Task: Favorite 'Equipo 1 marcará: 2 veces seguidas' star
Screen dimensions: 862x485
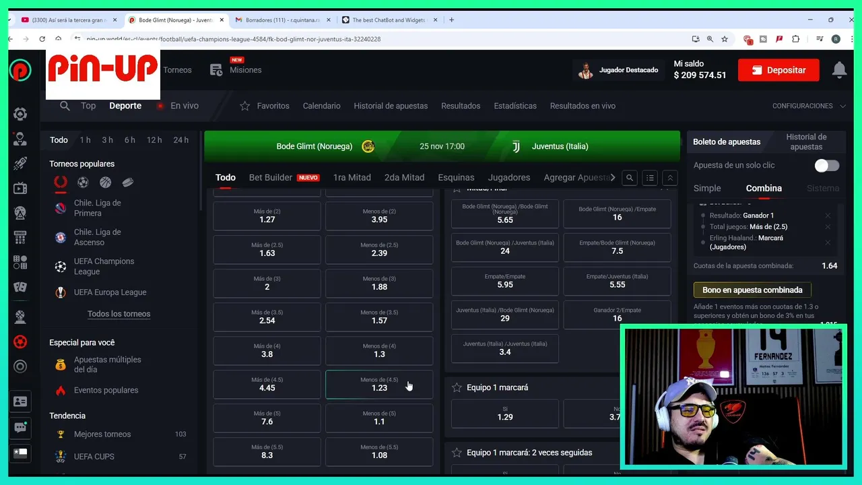Action: pyautogui.click(x=457, y=453)
